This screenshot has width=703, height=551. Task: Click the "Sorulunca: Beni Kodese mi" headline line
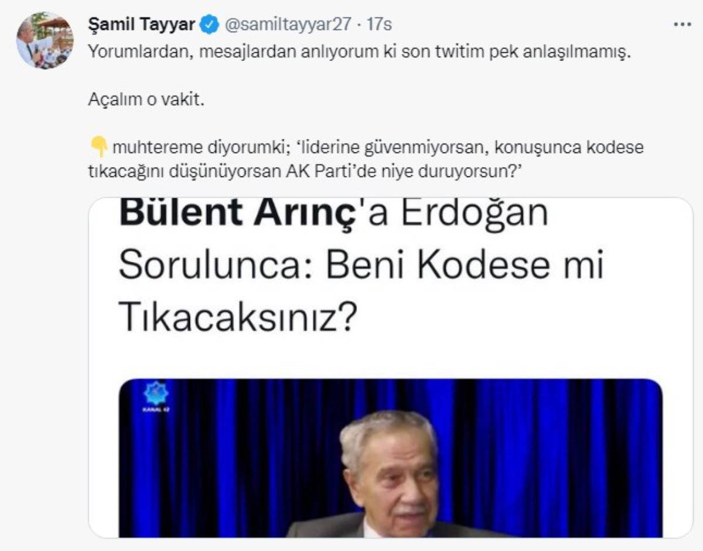(x=360, y=266)
